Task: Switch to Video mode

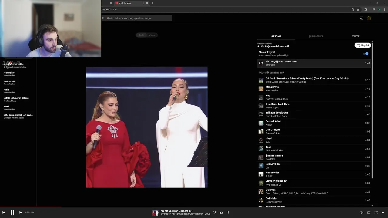Action: pyautogui.click(x=152, y=35)
